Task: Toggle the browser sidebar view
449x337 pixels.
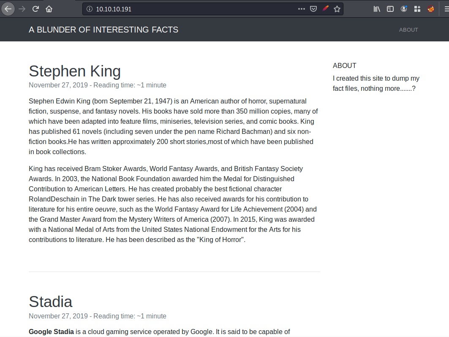Action: click(390, 9)
